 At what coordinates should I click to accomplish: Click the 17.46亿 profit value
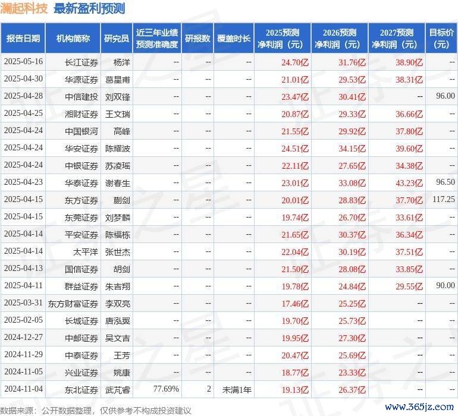coord(294,304)
